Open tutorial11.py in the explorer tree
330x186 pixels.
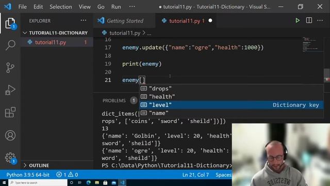point(57,42)
